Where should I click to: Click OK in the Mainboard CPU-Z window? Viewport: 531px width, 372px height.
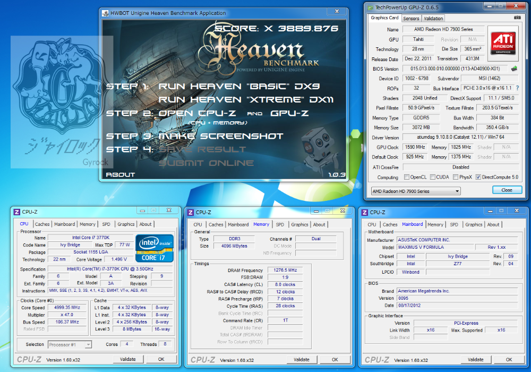[509, 359]
